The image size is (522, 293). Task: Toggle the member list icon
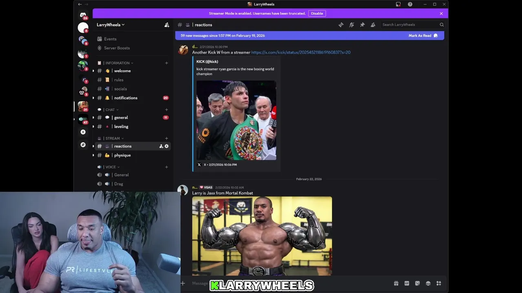pyautogui.click(x=373, y=25)
